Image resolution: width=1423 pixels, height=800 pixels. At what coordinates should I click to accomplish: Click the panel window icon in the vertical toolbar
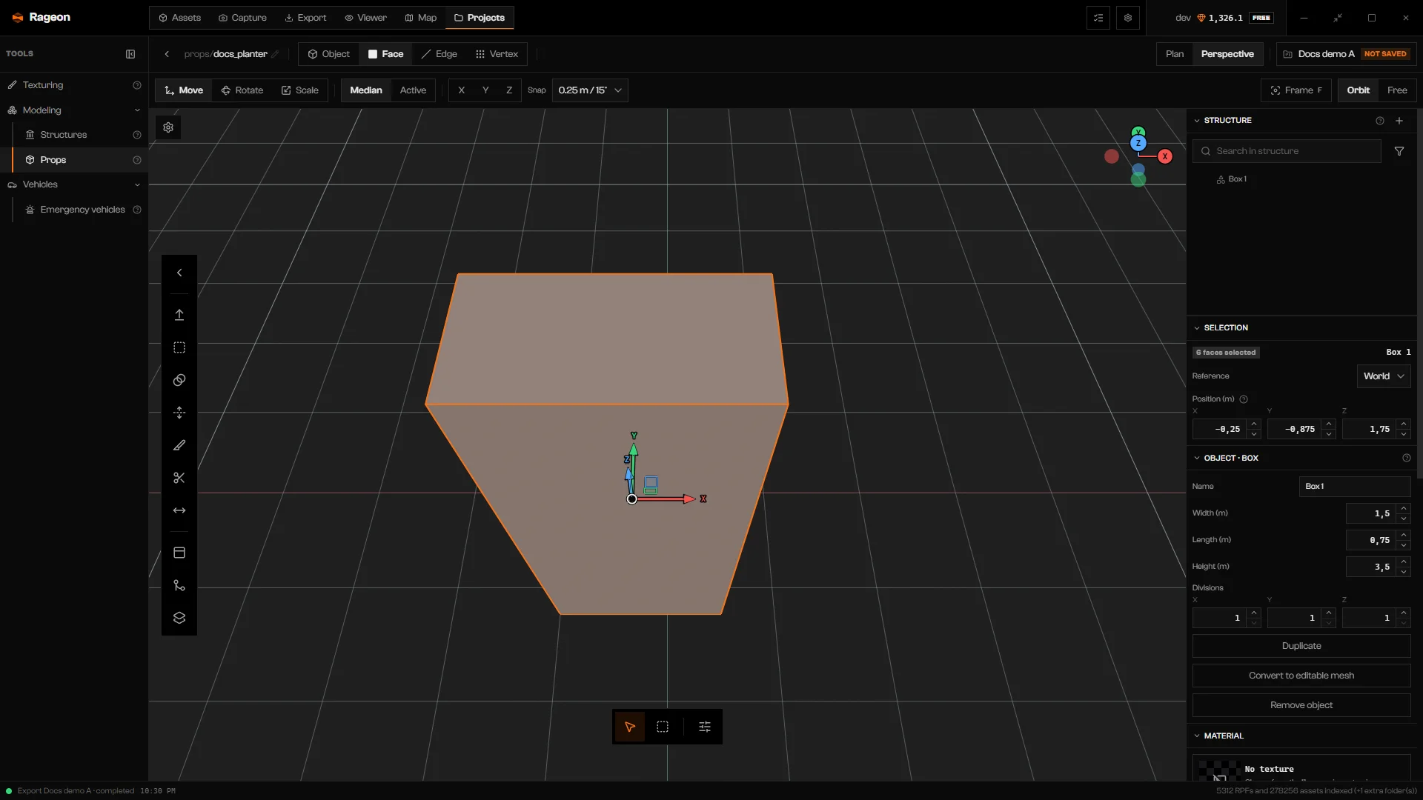[x=179, y=553]
